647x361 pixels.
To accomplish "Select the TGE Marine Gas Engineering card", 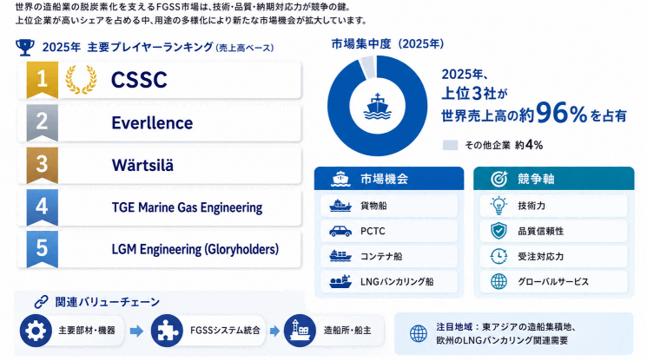I will pyautogui.click(x=159, y=207).
